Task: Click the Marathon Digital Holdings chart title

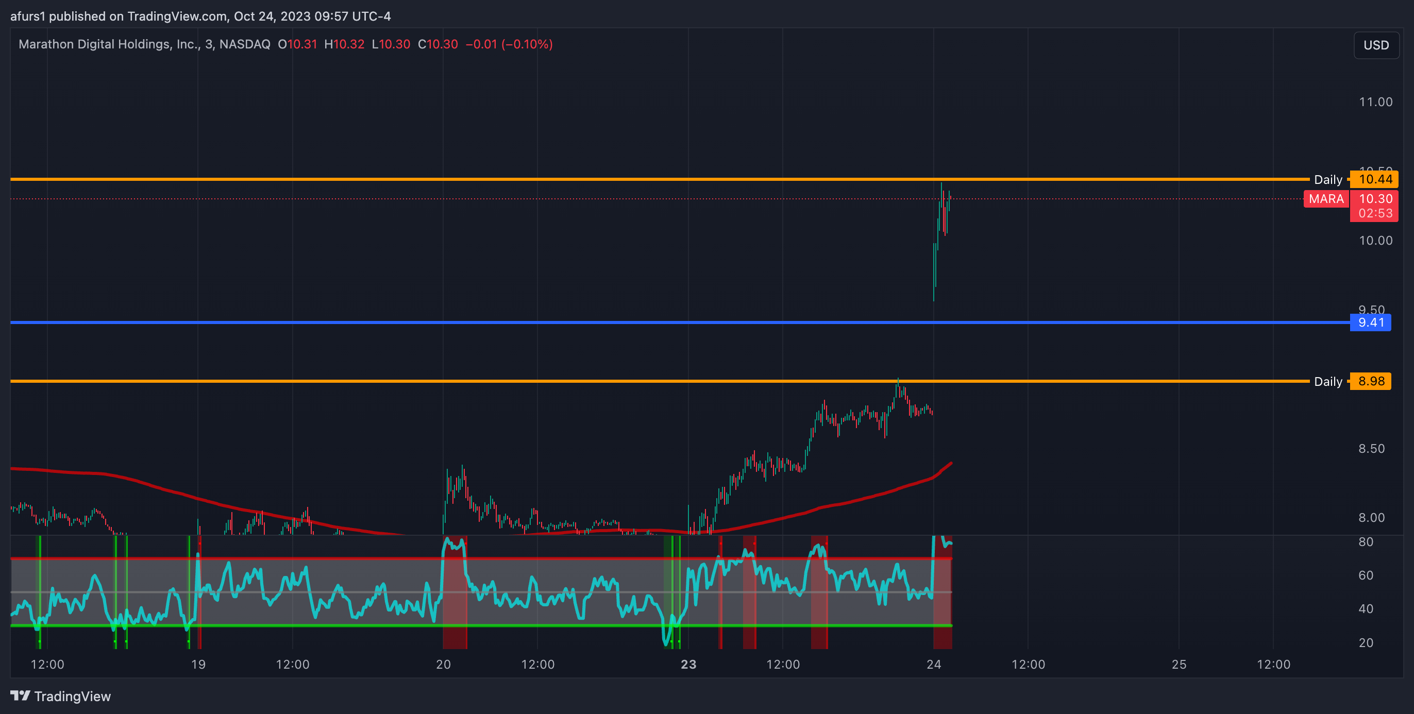Action: coord(144,44)
